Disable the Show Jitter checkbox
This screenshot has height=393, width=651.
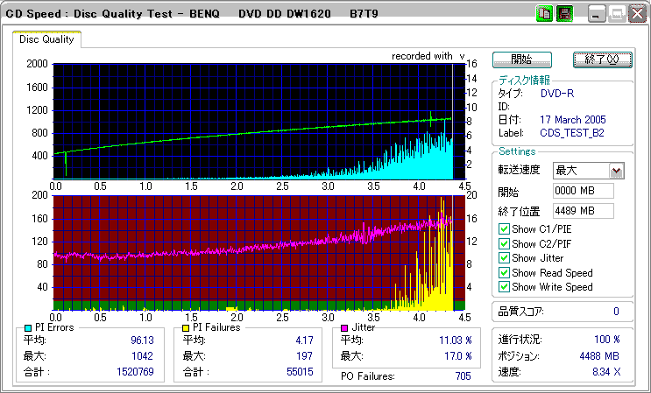tap(504, 258)
